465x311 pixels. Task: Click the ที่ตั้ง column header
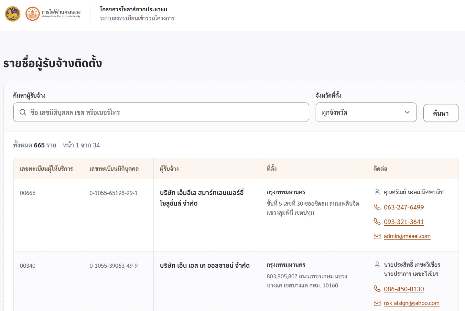pyautogui.click(x=271, y=168)
